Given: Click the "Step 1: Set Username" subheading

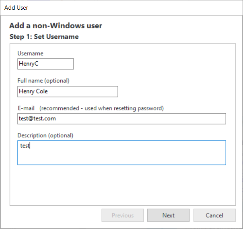Looking at the screenshot, I should 44,36.
